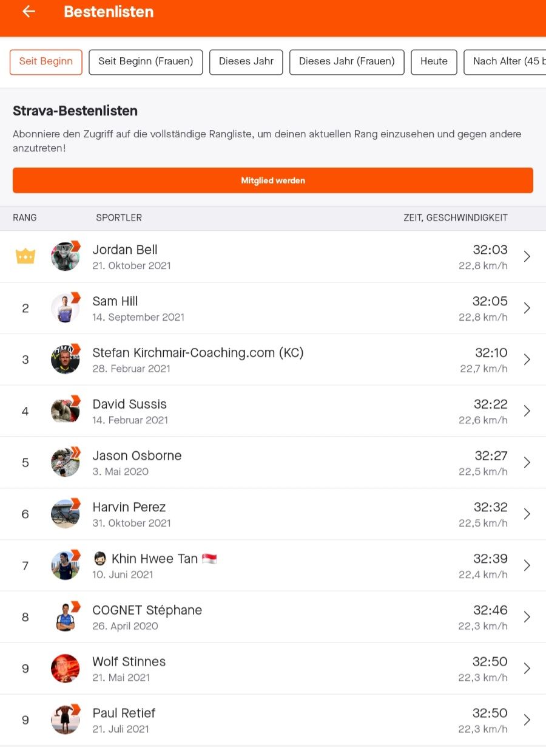Open Jordan Bell's profile avatar
546x747 pixels.
65,256
